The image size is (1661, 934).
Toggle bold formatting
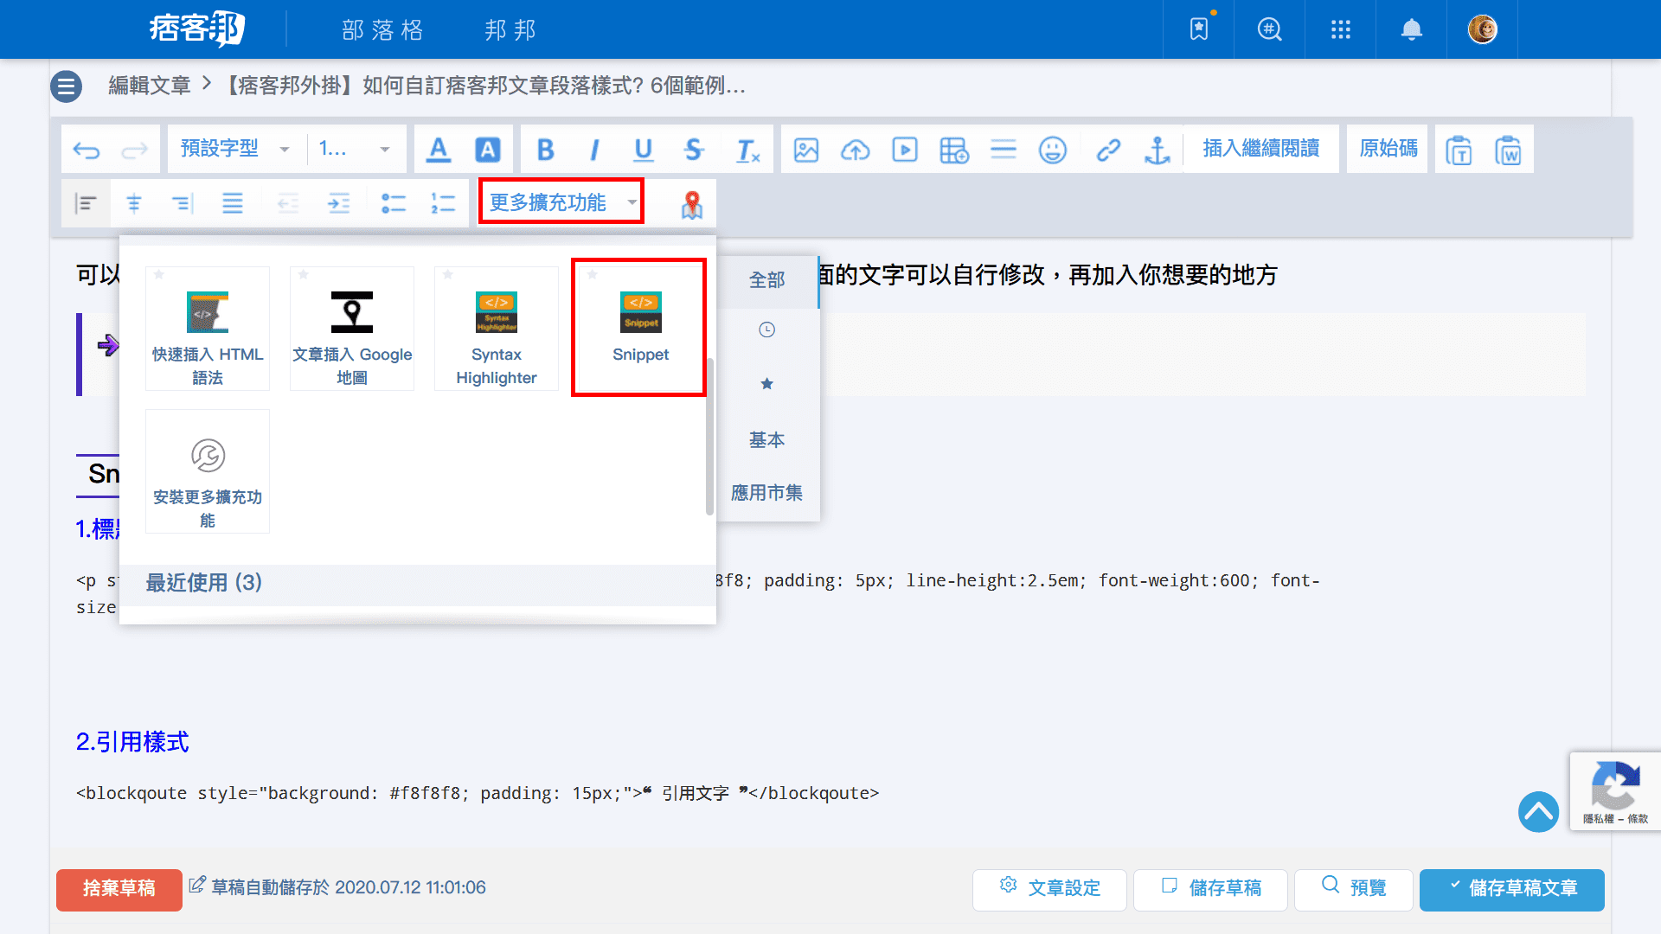click(x=545, y=149)
